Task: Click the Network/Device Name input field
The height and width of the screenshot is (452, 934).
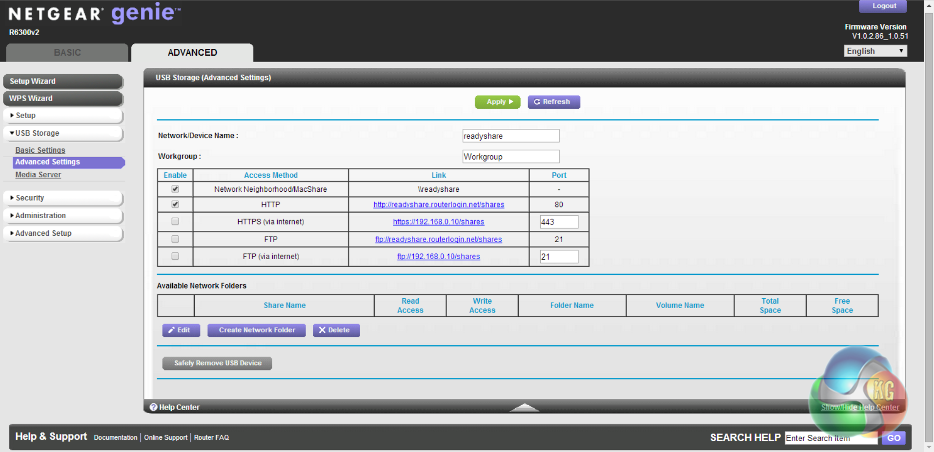Action: (510, 136)
